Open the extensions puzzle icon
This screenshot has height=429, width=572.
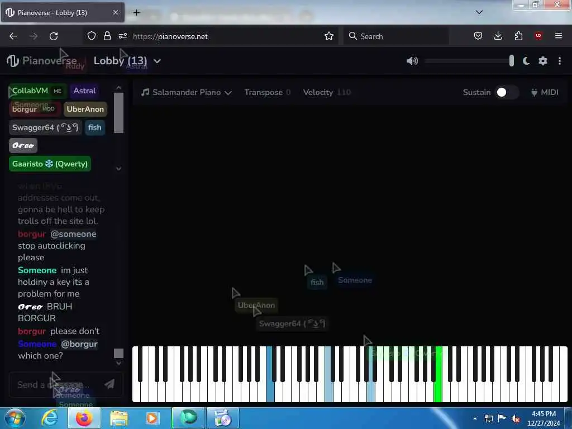(x=518, y=36)
